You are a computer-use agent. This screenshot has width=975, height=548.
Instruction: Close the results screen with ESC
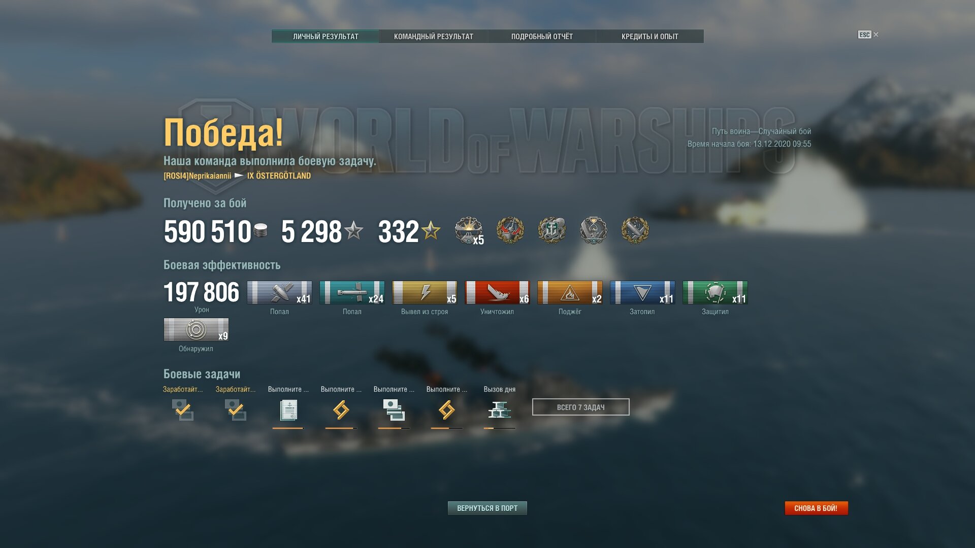click(868, 35)
